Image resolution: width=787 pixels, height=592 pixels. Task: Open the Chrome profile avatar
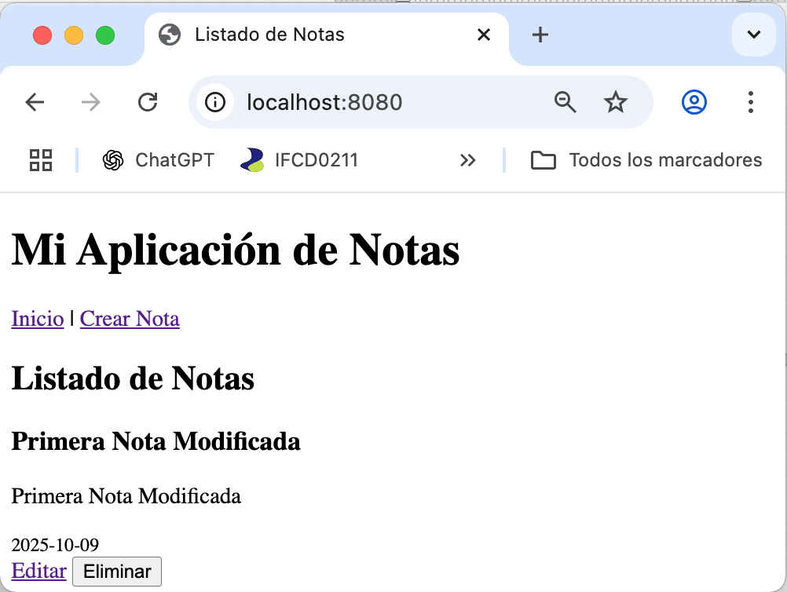694,102
